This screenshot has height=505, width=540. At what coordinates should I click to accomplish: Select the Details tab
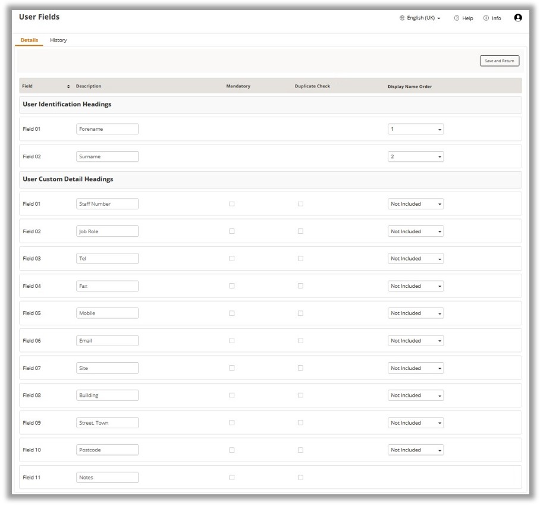[x=29, y=40]
